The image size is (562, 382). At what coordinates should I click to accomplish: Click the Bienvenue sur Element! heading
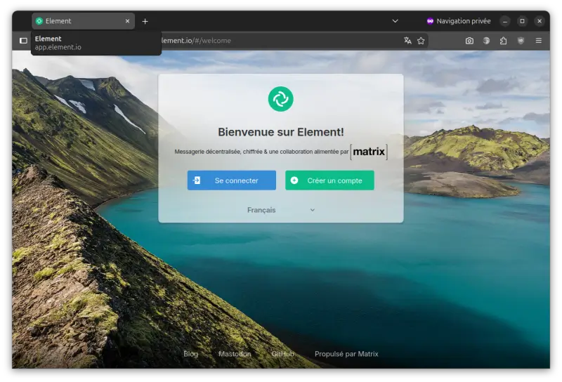pyautogui.click(x=280, y=132)
